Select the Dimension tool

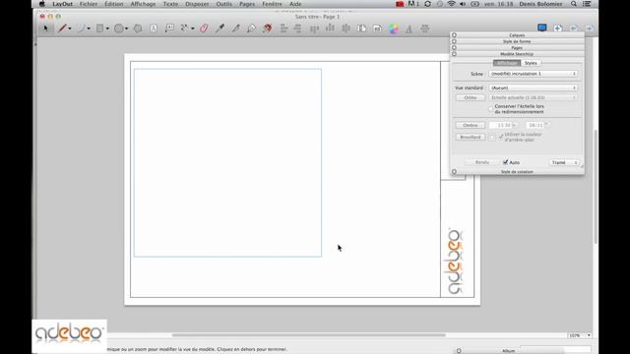[x=184, y=29]
